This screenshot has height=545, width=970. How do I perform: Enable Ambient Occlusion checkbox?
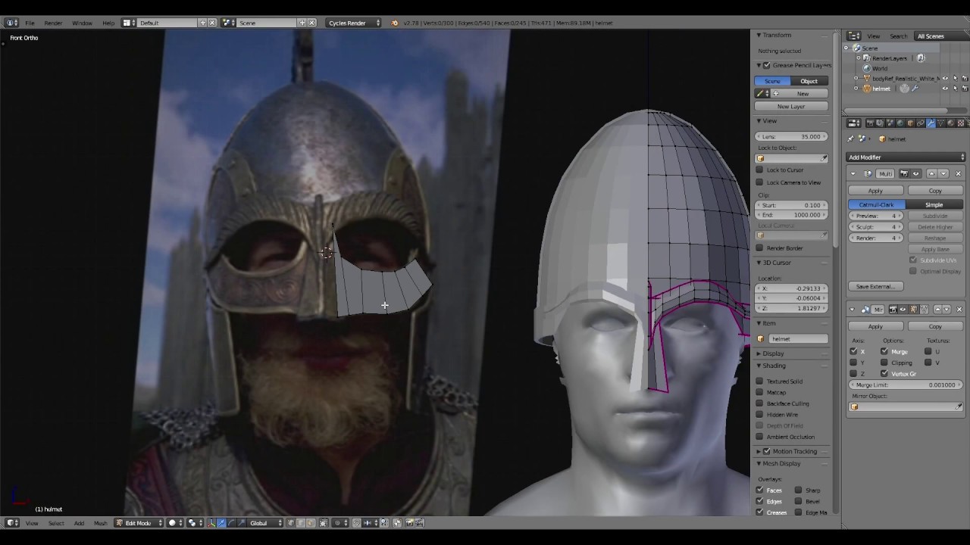(x=759, y=436)
